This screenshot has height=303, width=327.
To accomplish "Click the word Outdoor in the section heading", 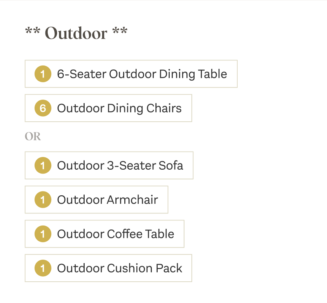I will pos(76,33).
